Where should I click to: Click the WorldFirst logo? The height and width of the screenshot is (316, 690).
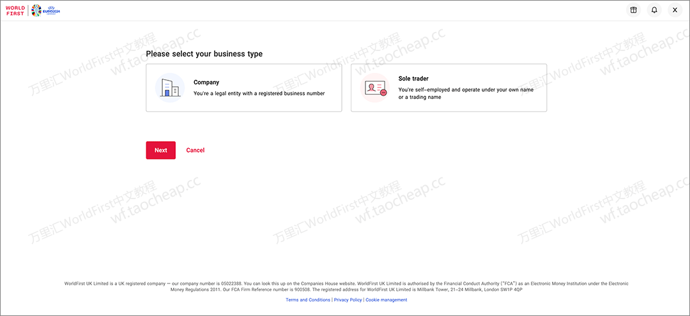(x=15, y=11)
